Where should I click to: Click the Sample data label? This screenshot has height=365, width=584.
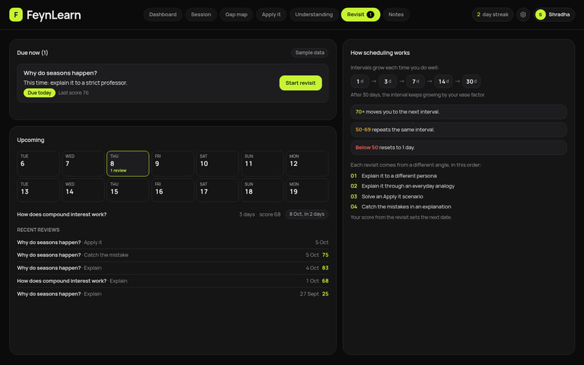(x=309, y=53)
